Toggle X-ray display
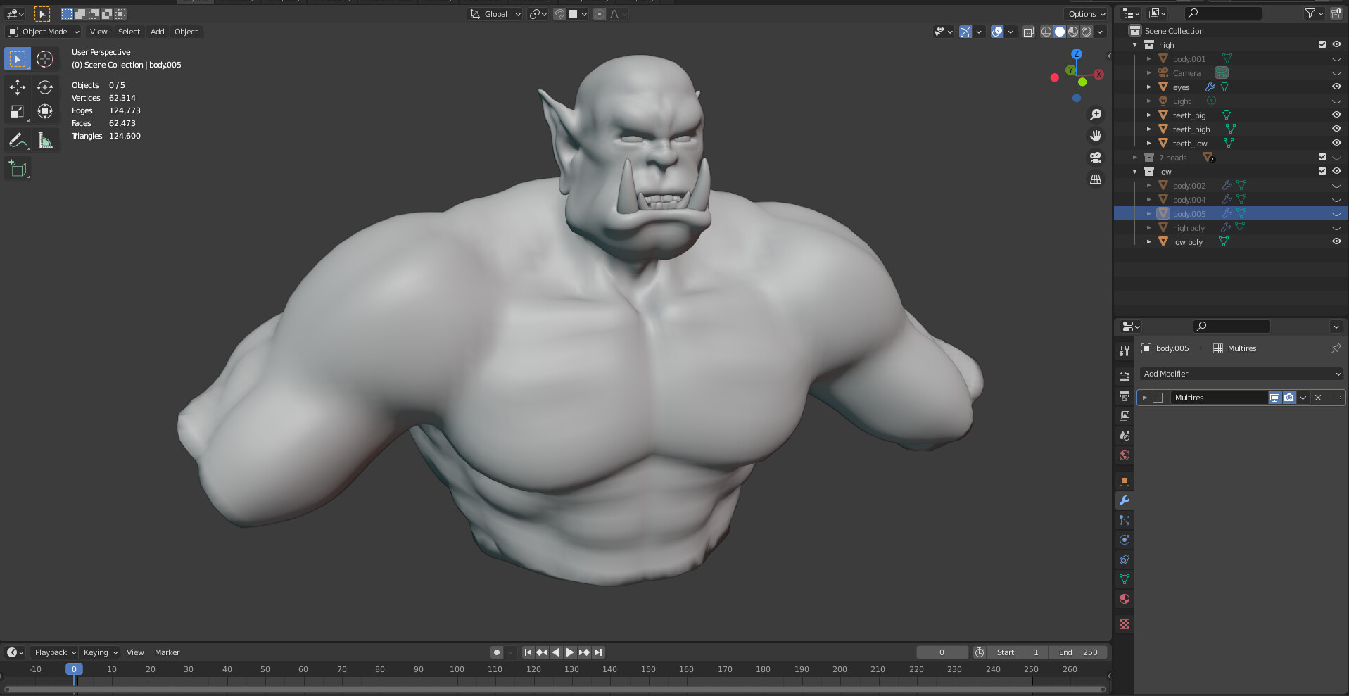1349x696 pixels. [x=1028, y=32]
